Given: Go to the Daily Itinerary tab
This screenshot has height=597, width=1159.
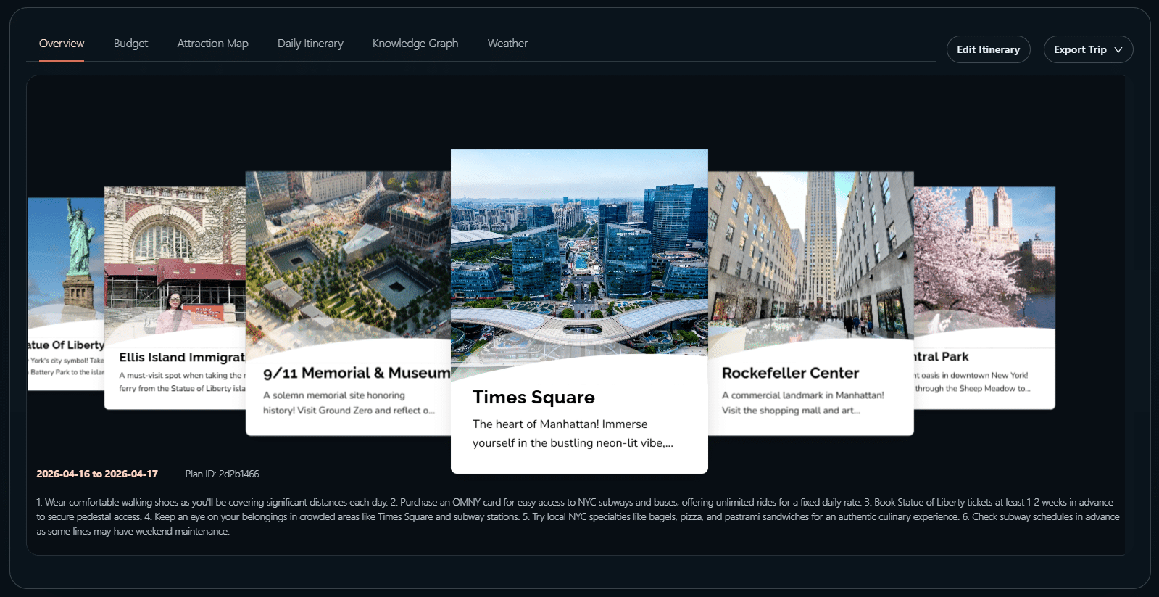Looking at the screenshot, I should coord(310,44).
